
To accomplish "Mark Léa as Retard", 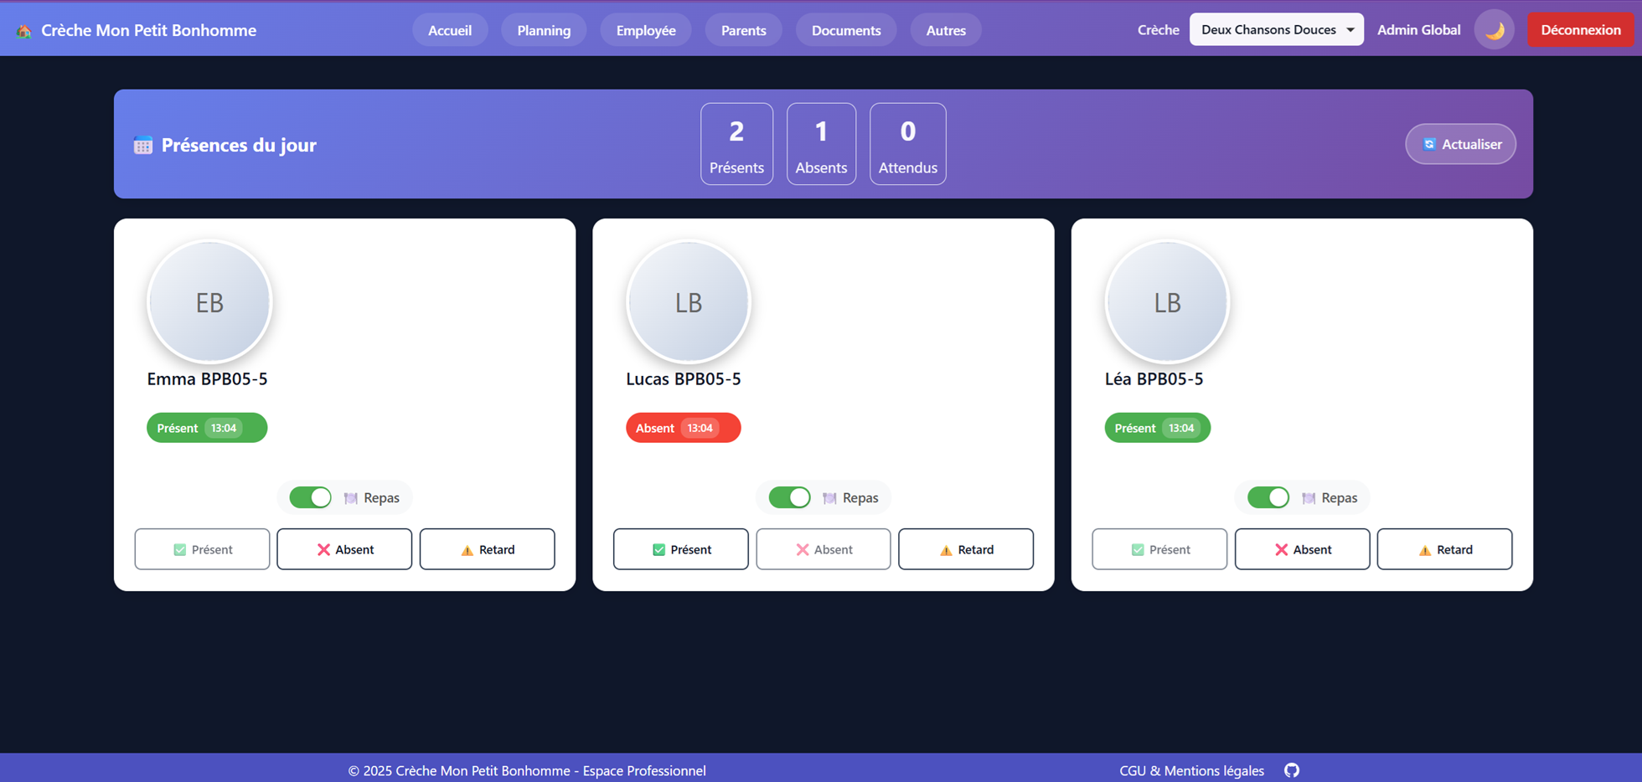I will coord(1445,549).
